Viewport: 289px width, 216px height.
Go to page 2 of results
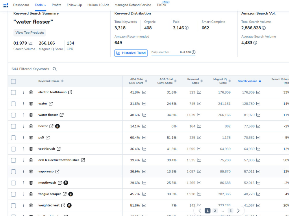[x=215, y=211]
